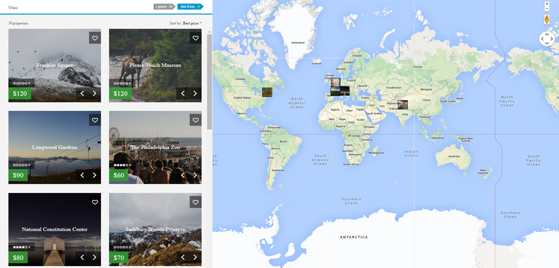The width and height of the screenshot is (559, 268).
Task: Open The Philadelphia Zoo listing title
Action: (155, 147)
